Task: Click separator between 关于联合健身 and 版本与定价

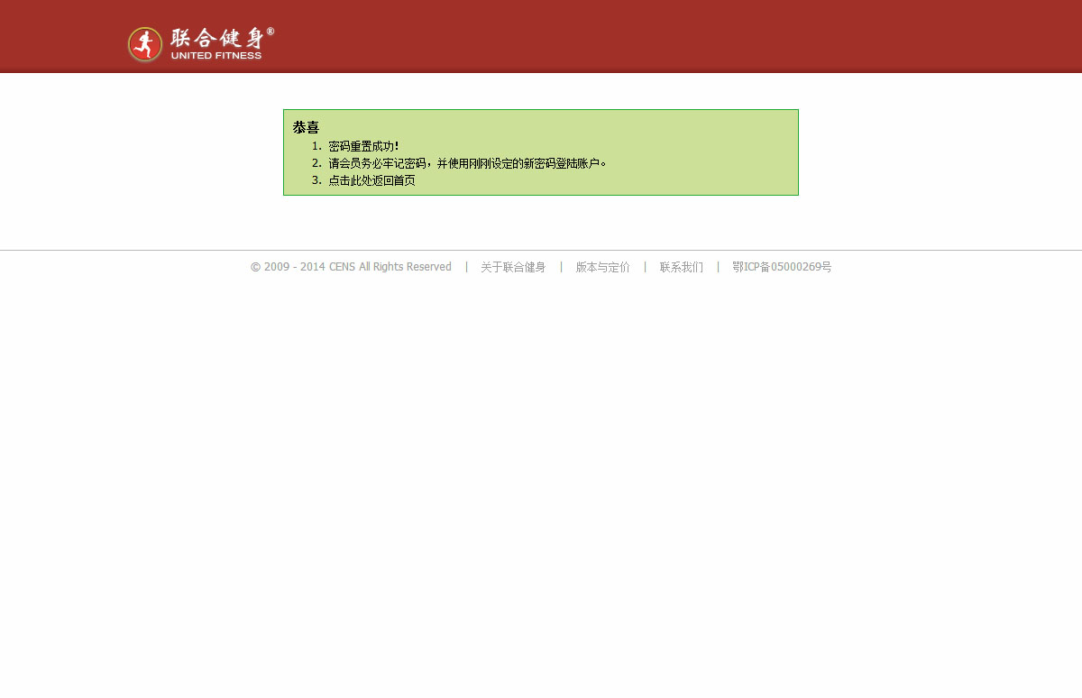Action: click(561, 267)
